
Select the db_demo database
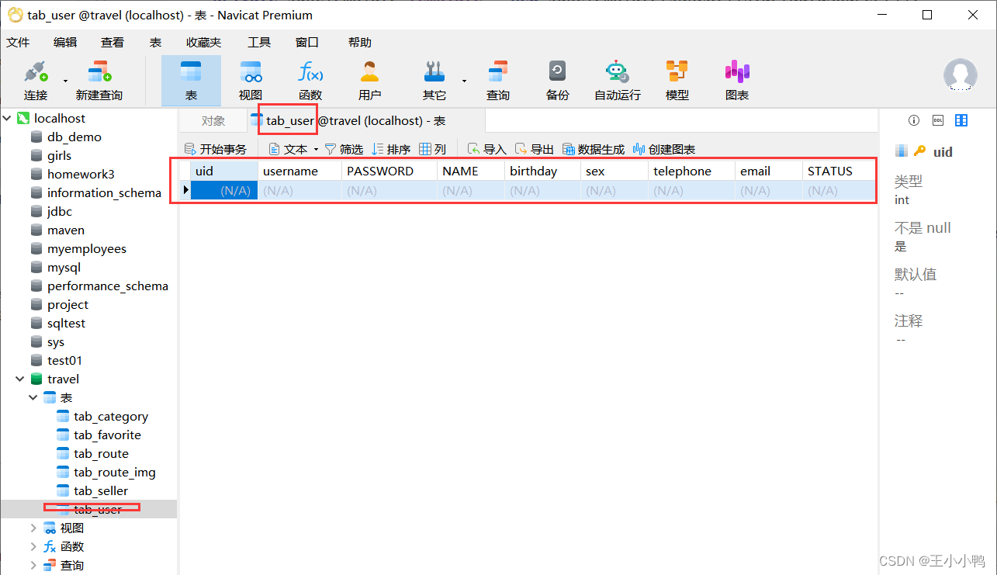[74, 137]
